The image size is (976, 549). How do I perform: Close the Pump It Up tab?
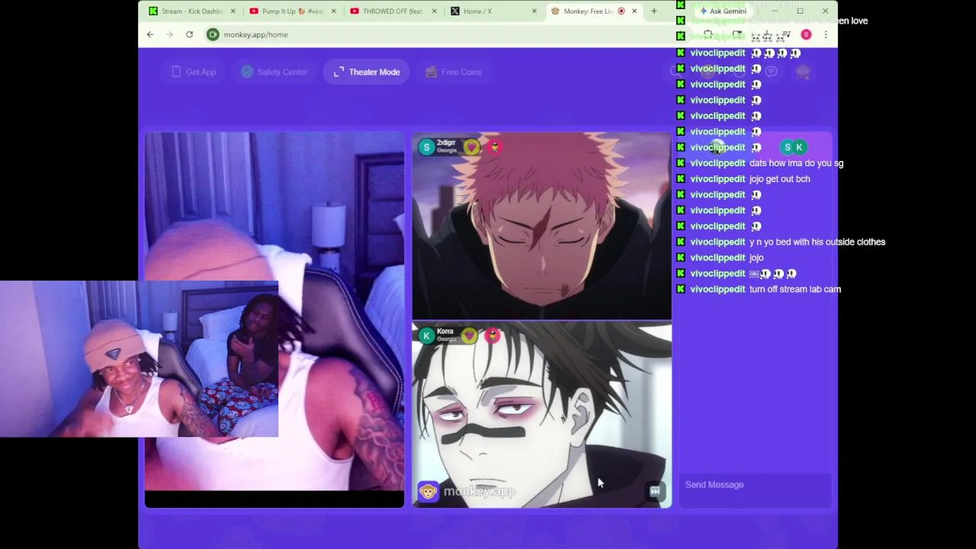pos(334,11)
